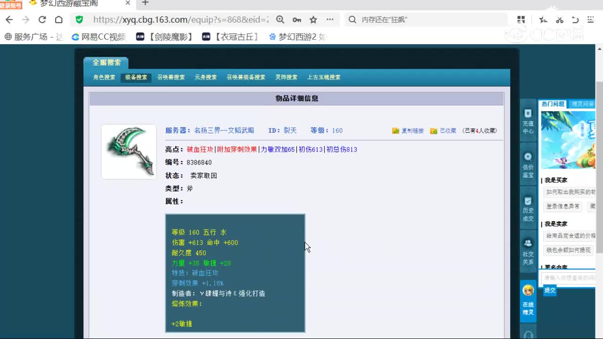The width and height of the screenshot is (603, 339).
Task: Click the help panel game banner
Action: [x=568, y=139]
